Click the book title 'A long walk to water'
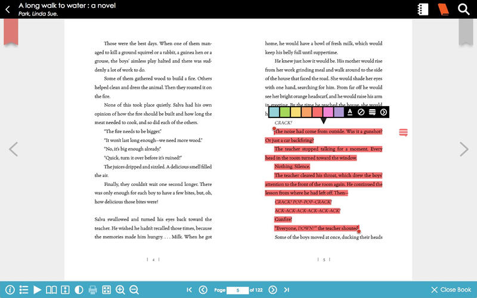 [67, 5]
